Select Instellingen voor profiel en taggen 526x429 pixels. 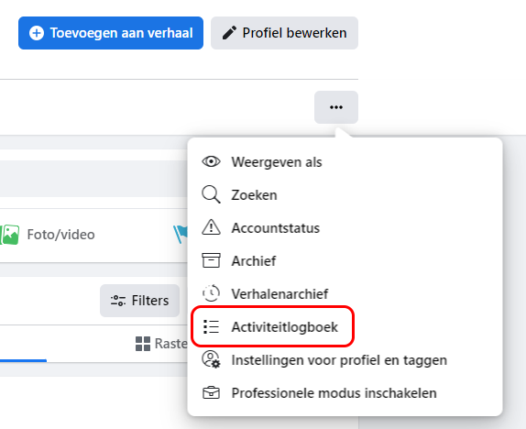[x=345, y=360]
